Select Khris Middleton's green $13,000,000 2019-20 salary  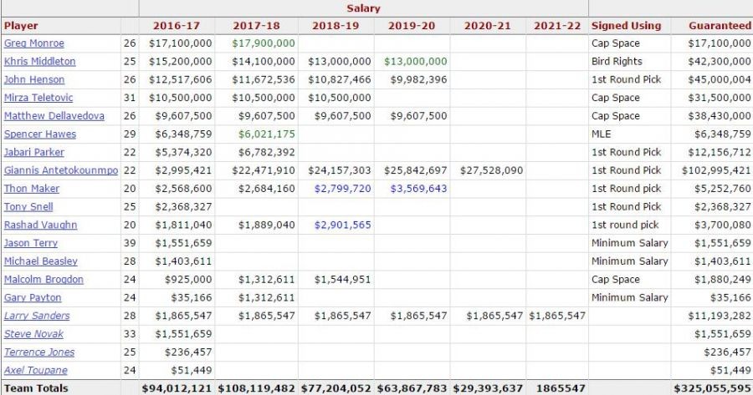pos(415,61)
